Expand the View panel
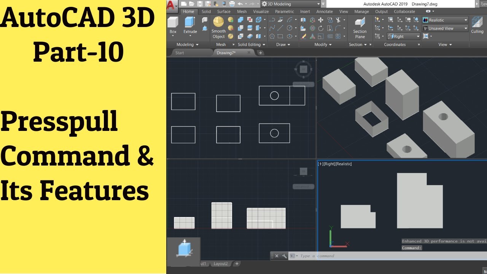This screenshot has width=487, height=274. point(445,45)
